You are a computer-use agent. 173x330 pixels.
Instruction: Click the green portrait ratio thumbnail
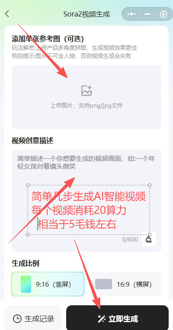[x=26, y=284]
